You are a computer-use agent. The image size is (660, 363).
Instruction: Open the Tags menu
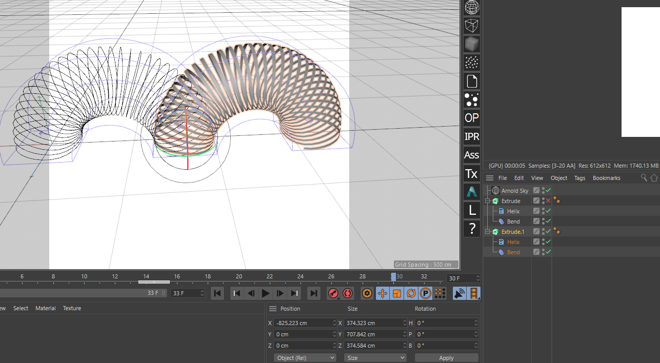(x=579, y=178)
